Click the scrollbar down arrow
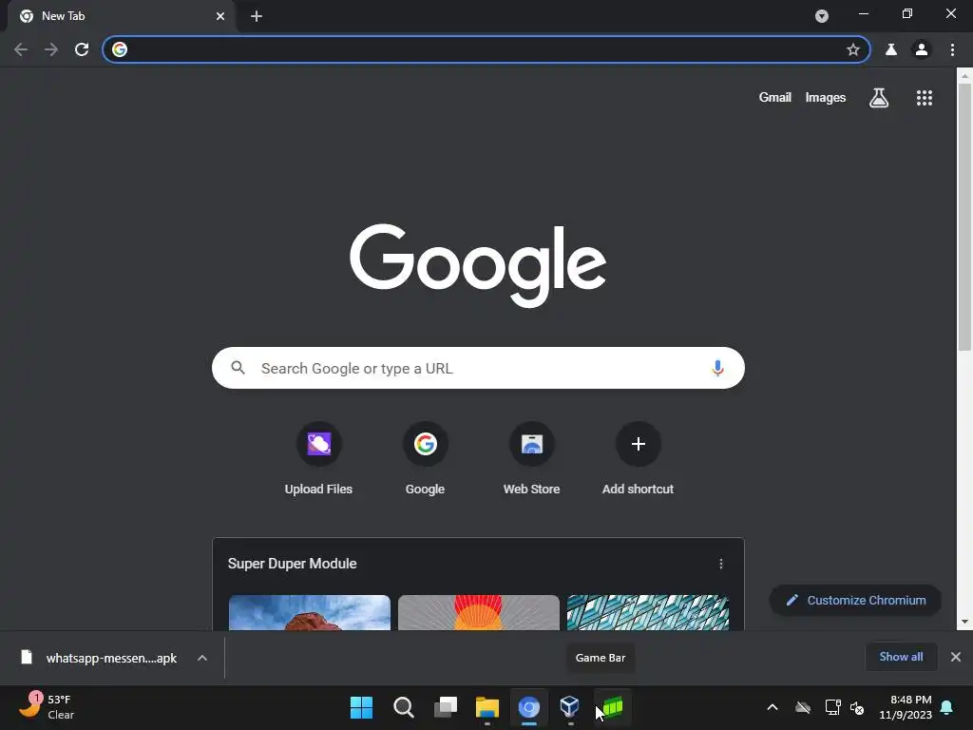Image resolution: width=973 pixels, height=730 pixels. click(964, 622)
